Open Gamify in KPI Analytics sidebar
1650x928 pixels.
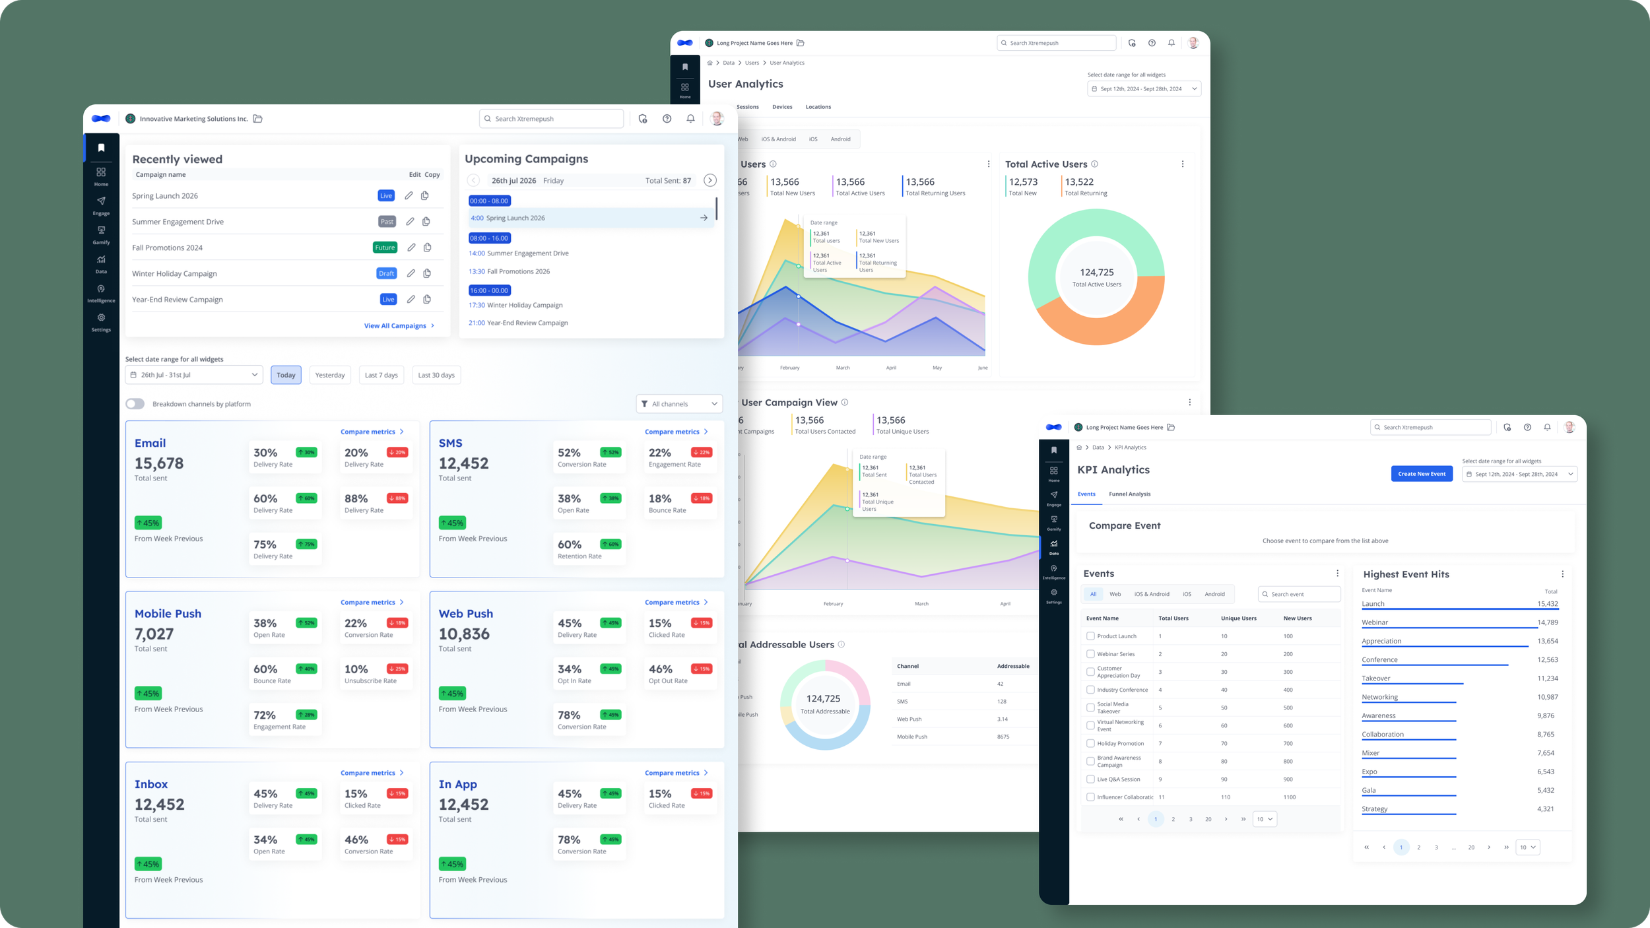(1054, 523)
